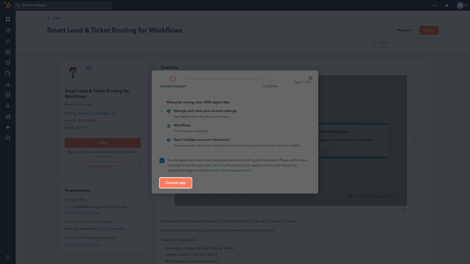Click the "1/2" carousel counter

(x=405, y=210)
